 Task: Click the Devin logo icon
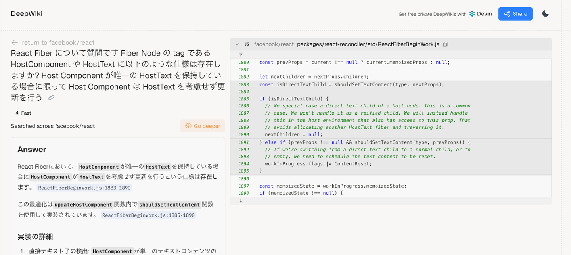tap(472, 14)
